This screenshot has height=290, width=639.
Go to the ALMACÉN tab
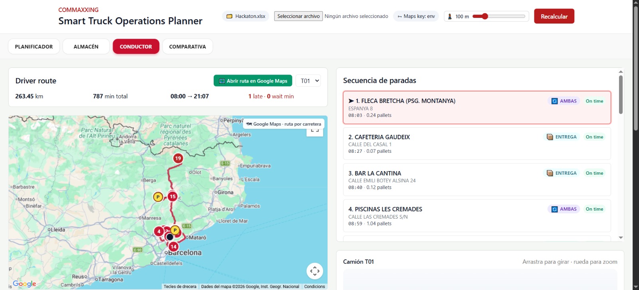(x=86, y=47)
